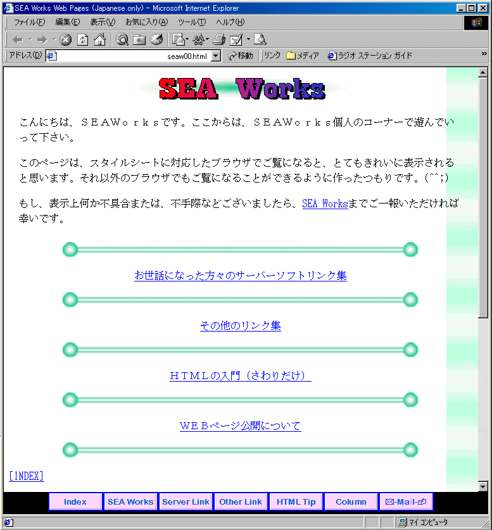Open the Mail toolbar icon
Viewport: 492px width, 530px height.
(179, 40)
